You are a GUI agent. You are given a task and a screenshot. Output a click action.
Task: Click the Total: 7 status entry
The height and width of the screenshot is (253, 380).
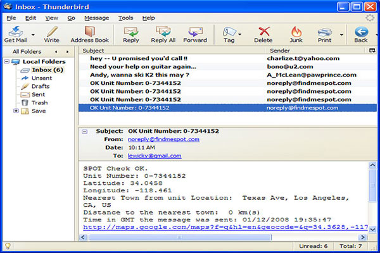351,246
